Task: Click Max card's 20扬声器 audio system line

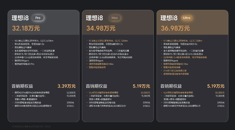Action: click(111, 57)
